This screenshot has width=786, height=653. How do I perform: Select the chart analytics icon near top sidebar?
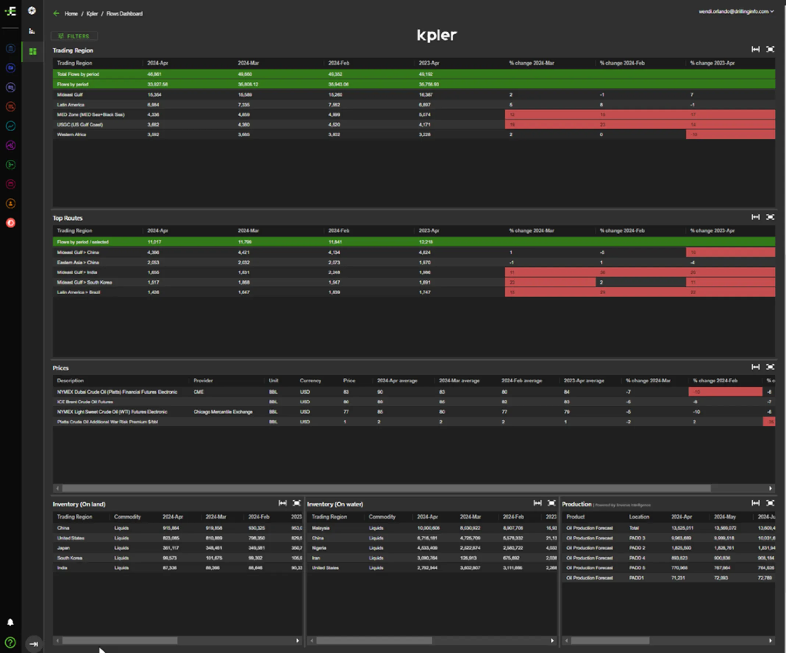(x=32, y=31)
